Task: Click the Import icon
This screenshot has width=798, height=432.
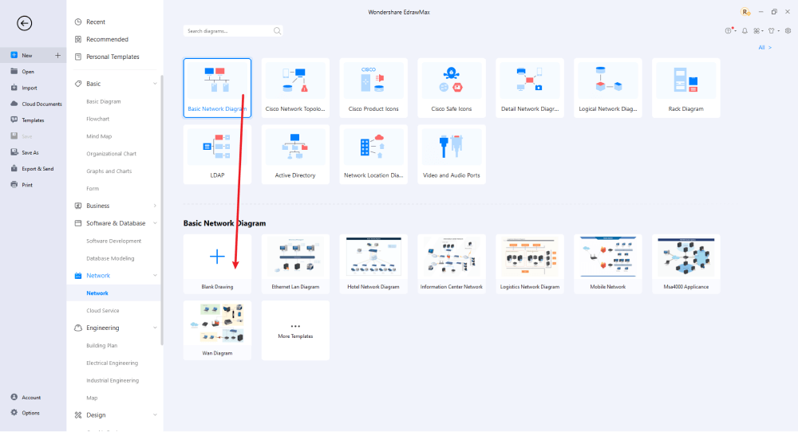Action: pos(14,88)
